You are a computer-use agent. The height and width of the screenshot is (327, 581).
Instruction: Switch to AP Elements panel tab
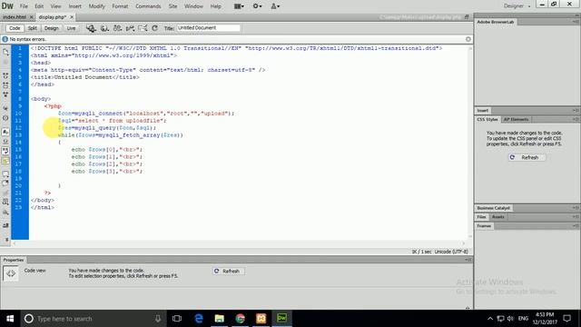pos(517,119)
